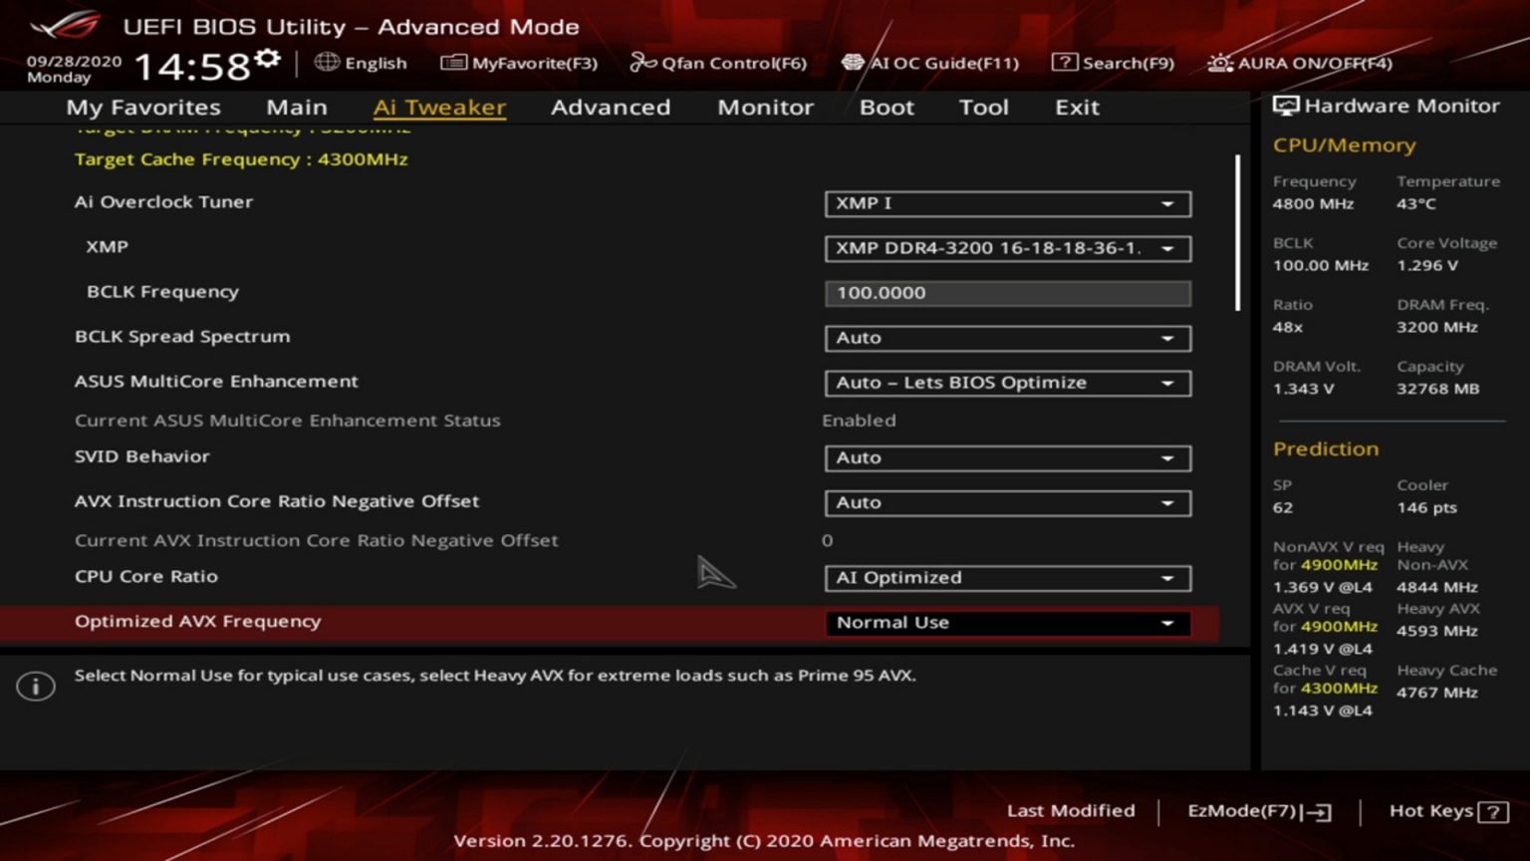Click the 146 pts Cooler value

coord(1426,508)
